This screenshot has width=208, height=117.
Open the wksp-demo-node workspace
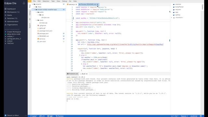[14, 34]
